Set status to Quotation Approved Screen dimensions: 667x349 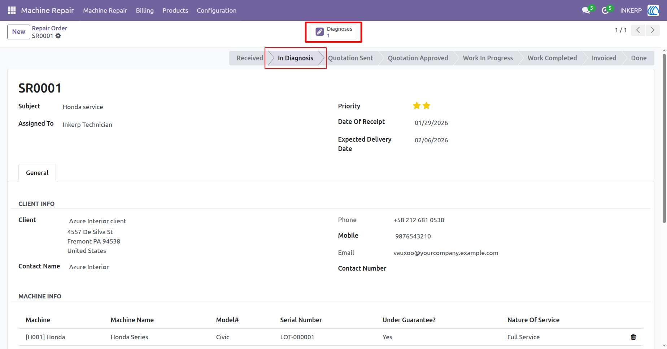[418, 58]
